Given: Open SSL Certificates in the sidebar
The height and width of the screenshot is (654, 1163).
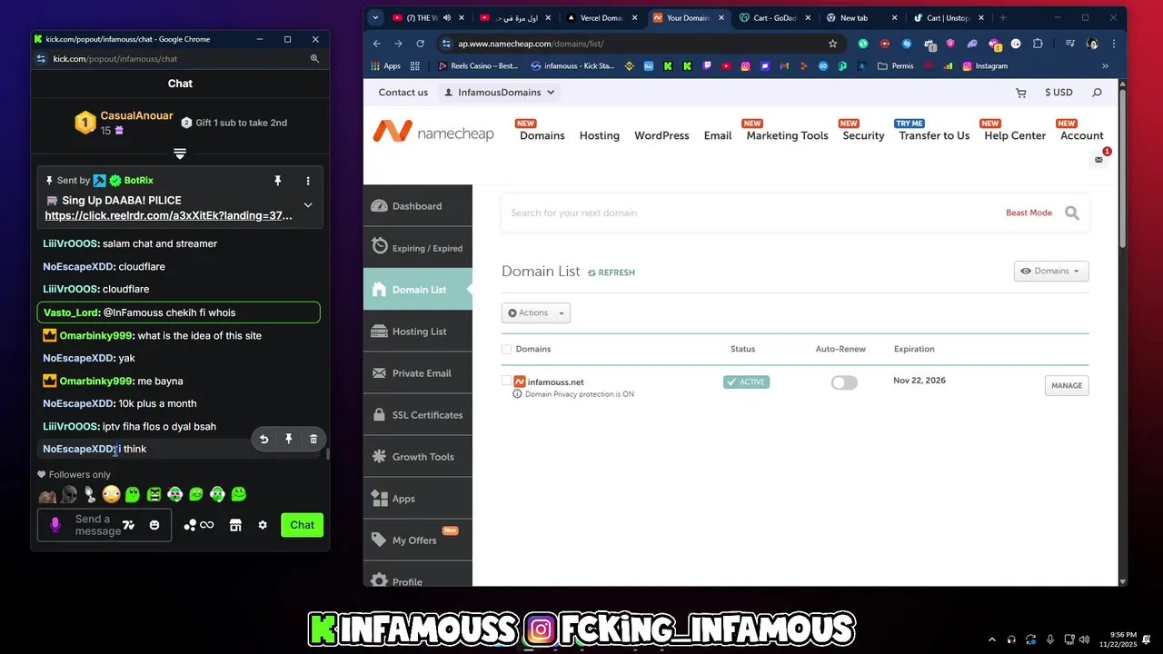Looking at the screenshot, I should tap(418, 415).
